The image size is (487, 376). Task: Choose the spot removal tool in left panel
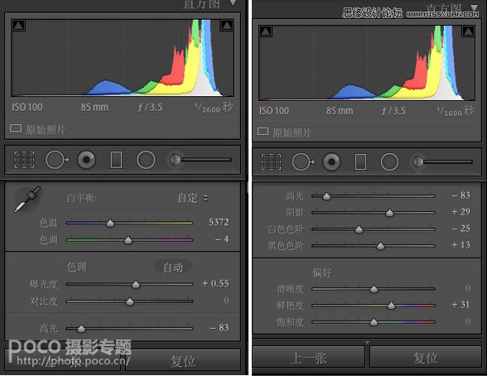click(x=57, y=160)
